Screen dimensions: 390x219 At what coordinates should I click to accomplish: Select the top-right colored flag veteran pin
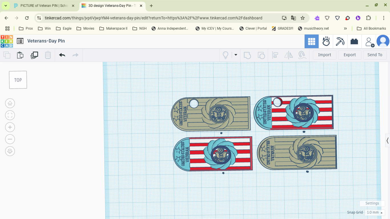click(x=293, y=112)
